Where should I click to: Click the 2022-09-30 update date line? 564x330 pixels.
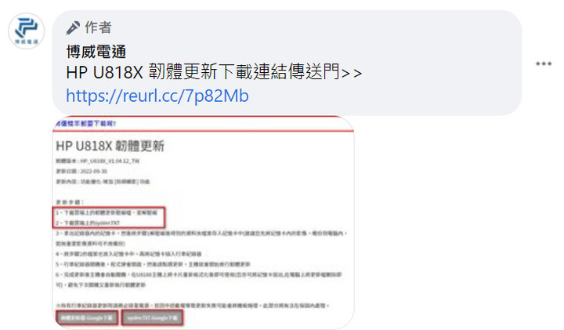point(81,172)
